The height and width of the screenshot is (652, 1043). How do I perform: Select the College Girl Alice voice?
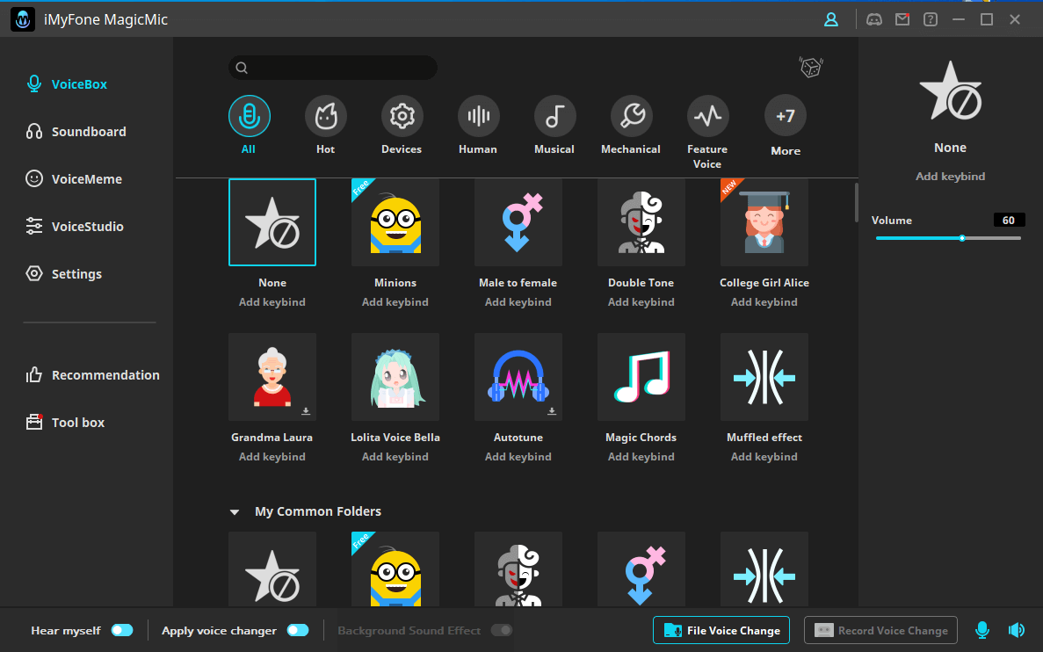point(764,222)
